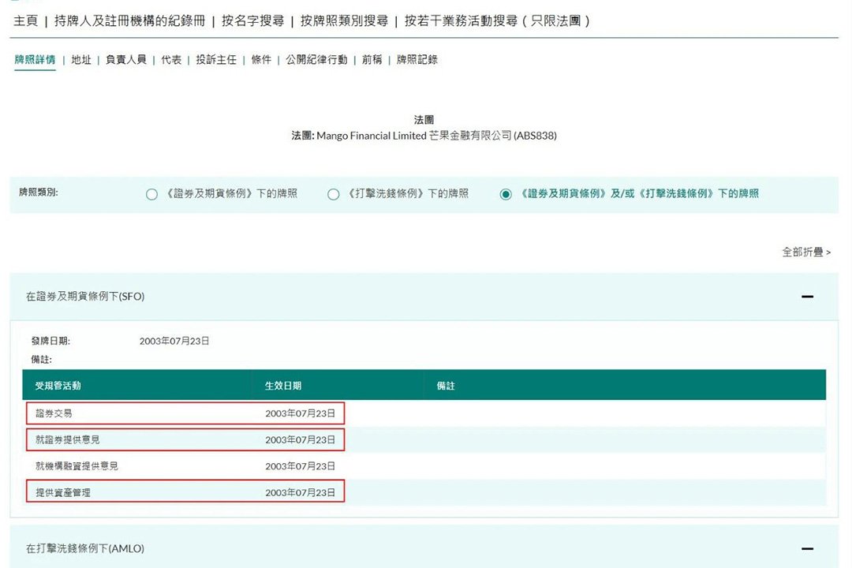852x568 pixels.
Task: Open 按名字搜尋 navigation link
Action: 252,21
